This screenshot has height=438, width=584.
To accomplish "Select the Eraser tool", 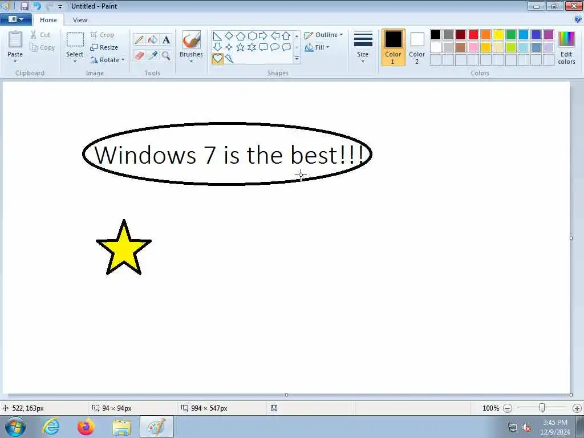I will coord(139,56).
